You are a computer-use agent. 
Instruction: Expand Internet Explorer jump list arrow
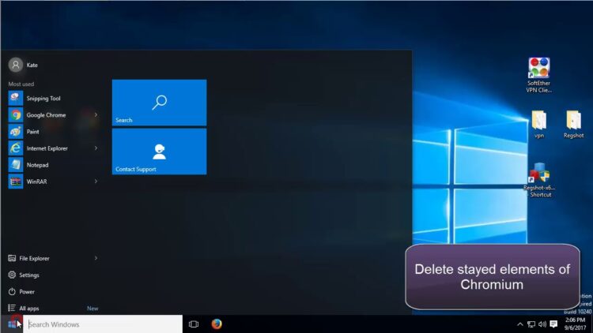pyautogui.click(x=96, y=148)
